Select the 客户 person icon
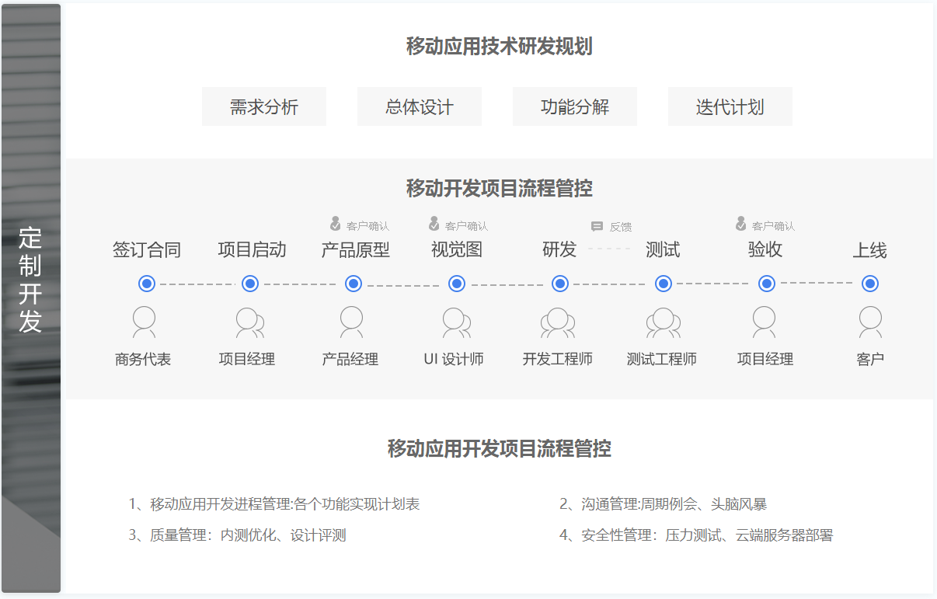937x599 pixels. [x=870, y=322]
